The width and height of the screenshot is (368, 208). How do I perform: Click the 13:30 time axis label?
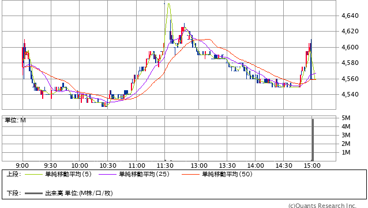(x=227, y=165)
